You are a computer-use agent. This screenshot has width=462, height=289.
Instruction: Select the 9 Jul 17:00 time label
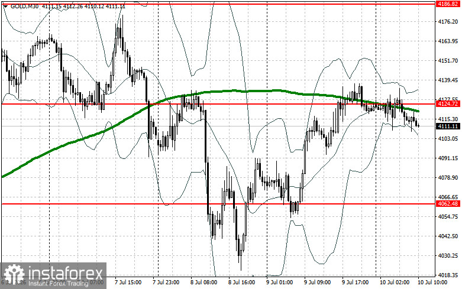pyautogui.click(x=355, y=282)
